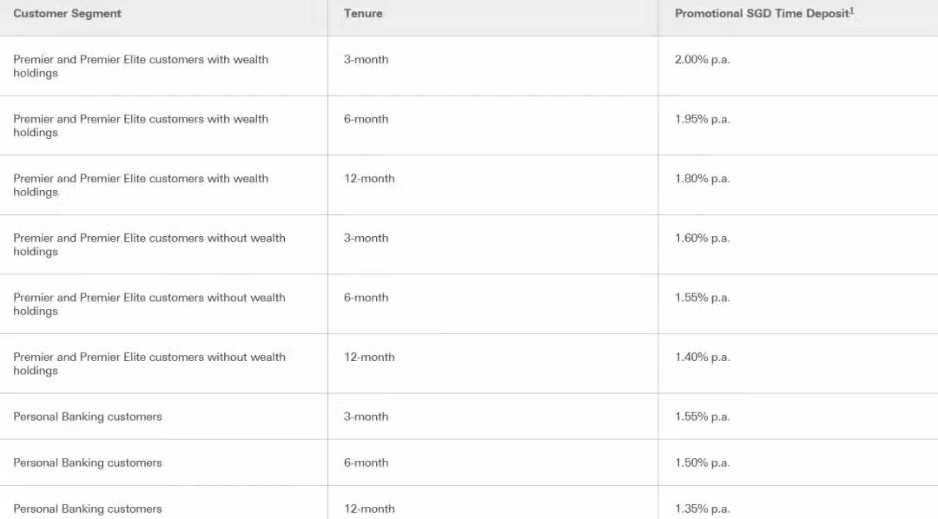Click 6-month tenure for with-wealth-holdings customers
The height and width of the screenshot is (519, 938).
367,119
